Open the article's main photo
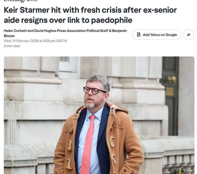Screen dimensions: 197x174 coord(99,115)
